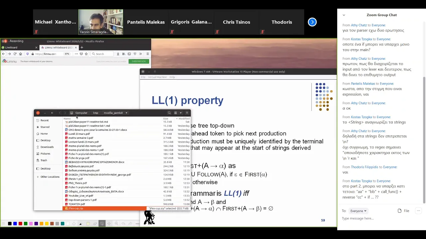Click the Limnu zoom magnifier tool
The height and width of the screenshot is (239, 426).
point(116,224)
